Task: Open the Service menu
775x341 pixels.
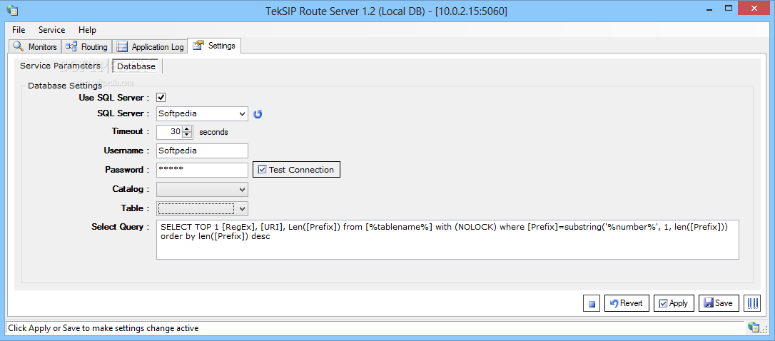Action: coord(52,30)
